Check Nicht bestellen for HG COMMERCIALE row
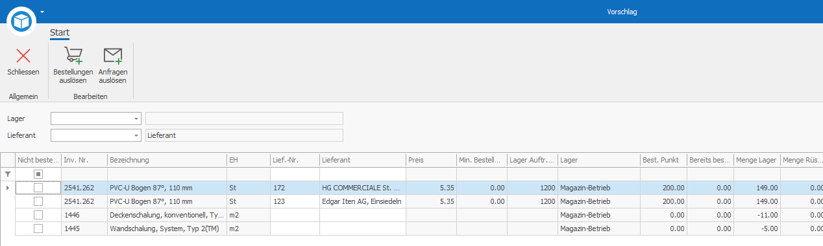This screenshot has height=246, width=823. tap(38, 188)
